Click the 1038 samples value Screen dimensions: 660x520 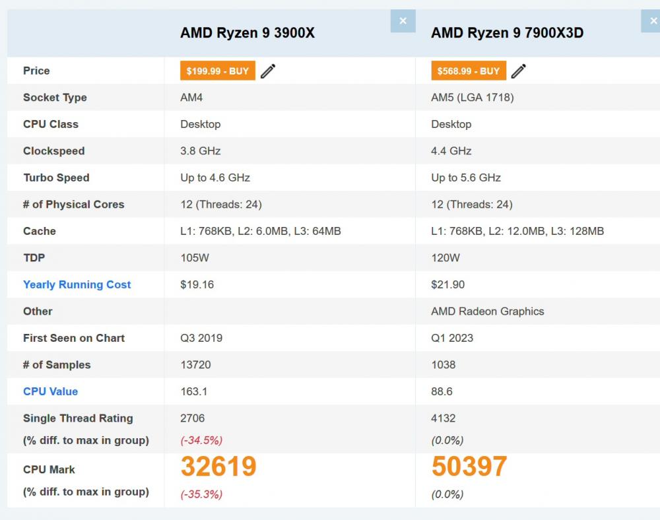coord(444,365)
